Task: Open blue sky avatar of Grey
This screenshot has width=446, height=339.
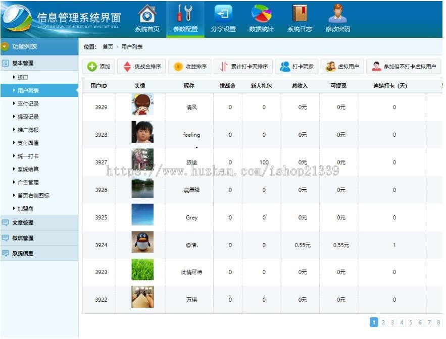Action: [x=142, y=214]
